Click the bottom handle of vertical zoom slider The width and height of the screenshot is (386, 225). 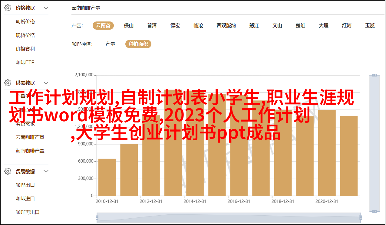[374, 211]
